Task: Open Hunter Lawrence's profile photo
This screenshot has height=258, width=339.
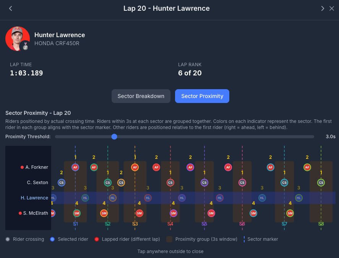Action: click(18, 39)
